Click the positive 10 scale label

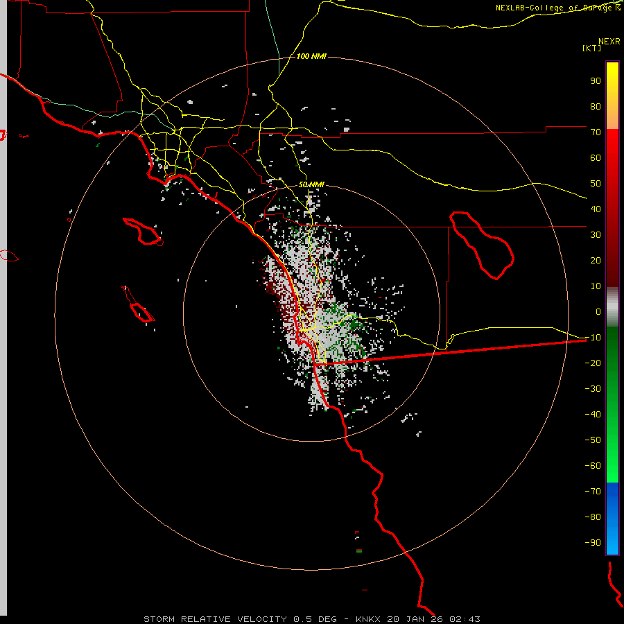coord(596,286)
